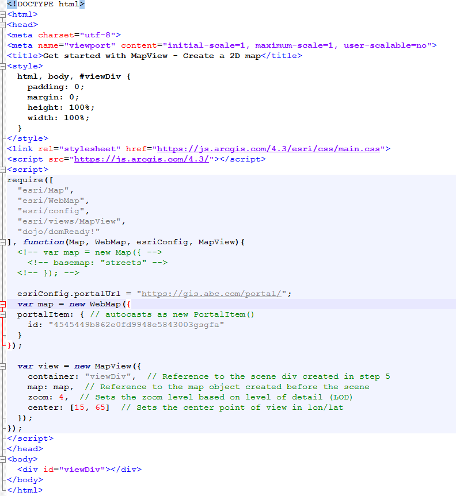The width and height of the screenshot is (456, 496).
Task: Collapse the portalItem fold marker
Action: coord(3,314)
